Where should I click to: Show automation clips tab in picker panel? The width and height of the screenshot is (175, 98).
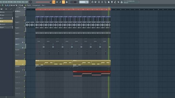coord(11,9)
